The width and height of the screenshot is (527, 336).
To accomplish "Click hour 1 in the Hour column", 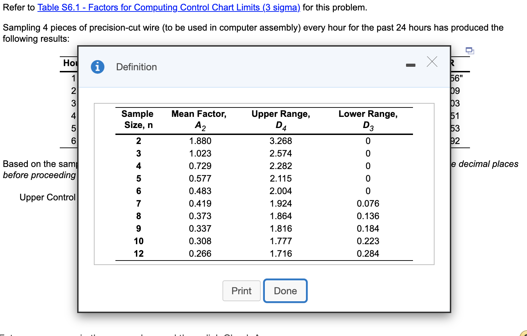I will pyautogui.click(x=73, y=78).
